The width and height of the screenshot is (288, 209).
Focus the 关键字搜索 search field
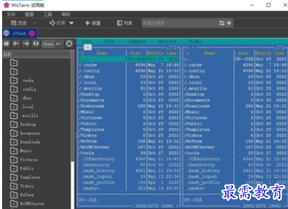(179, 23)
